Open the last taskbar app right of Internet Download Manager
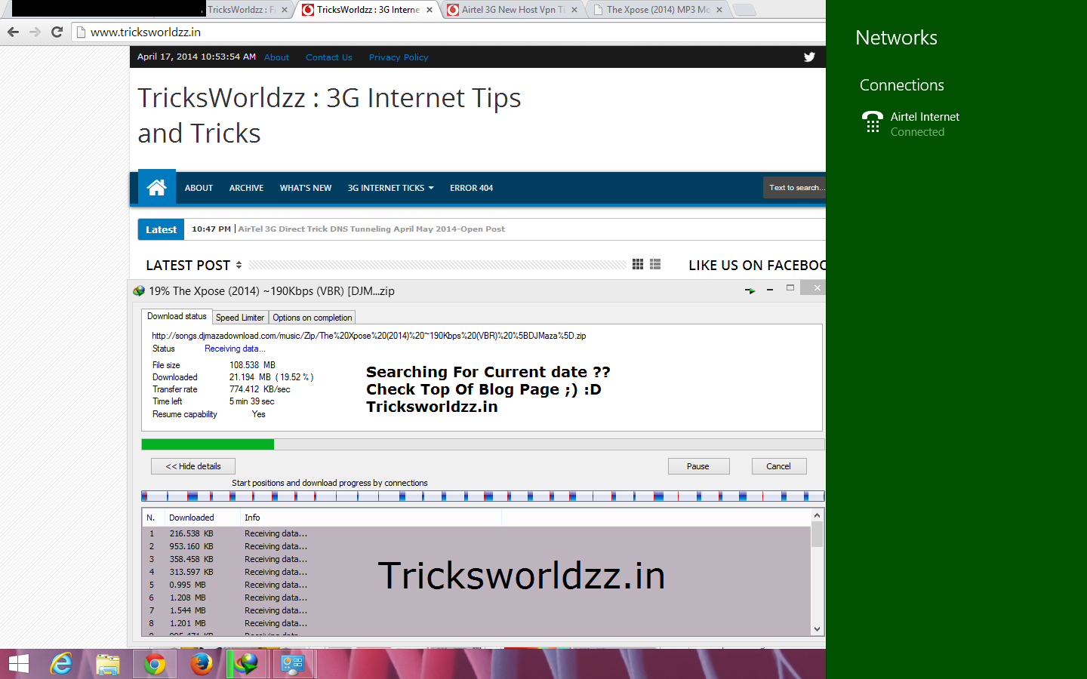Image resolution: width=1087 pixels, height=679 pixels. (292, 664)
